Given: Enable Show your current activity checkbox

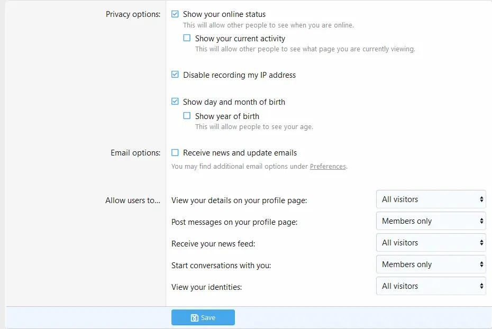Looking at the screenshot, I should [187, 38].
